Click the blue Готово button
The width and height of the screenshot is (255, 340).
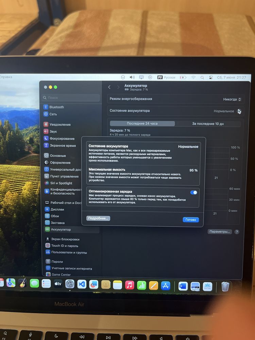click(x=191, y=220)
